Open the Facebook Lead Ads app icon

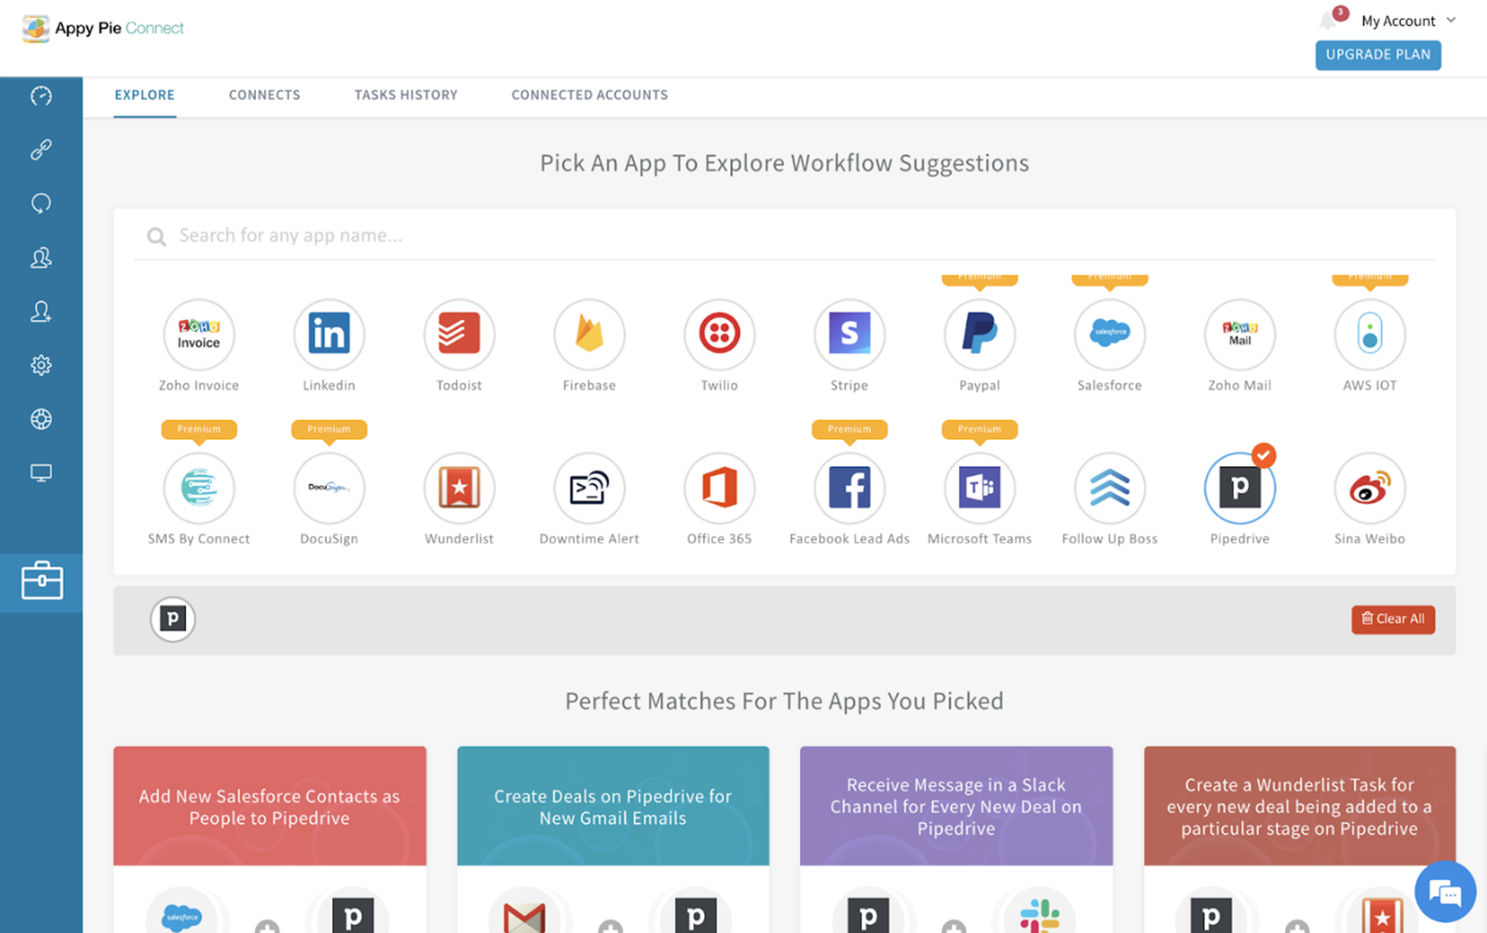[x=849, y=488]
